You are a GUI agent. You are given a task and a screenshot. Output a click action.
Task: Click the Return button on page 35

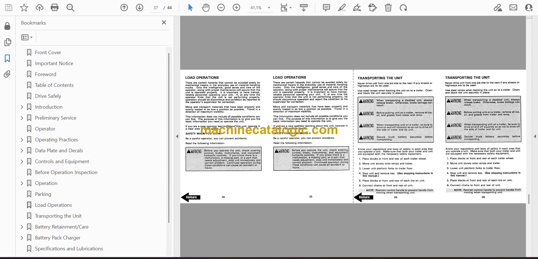click(x=191, y=197)
